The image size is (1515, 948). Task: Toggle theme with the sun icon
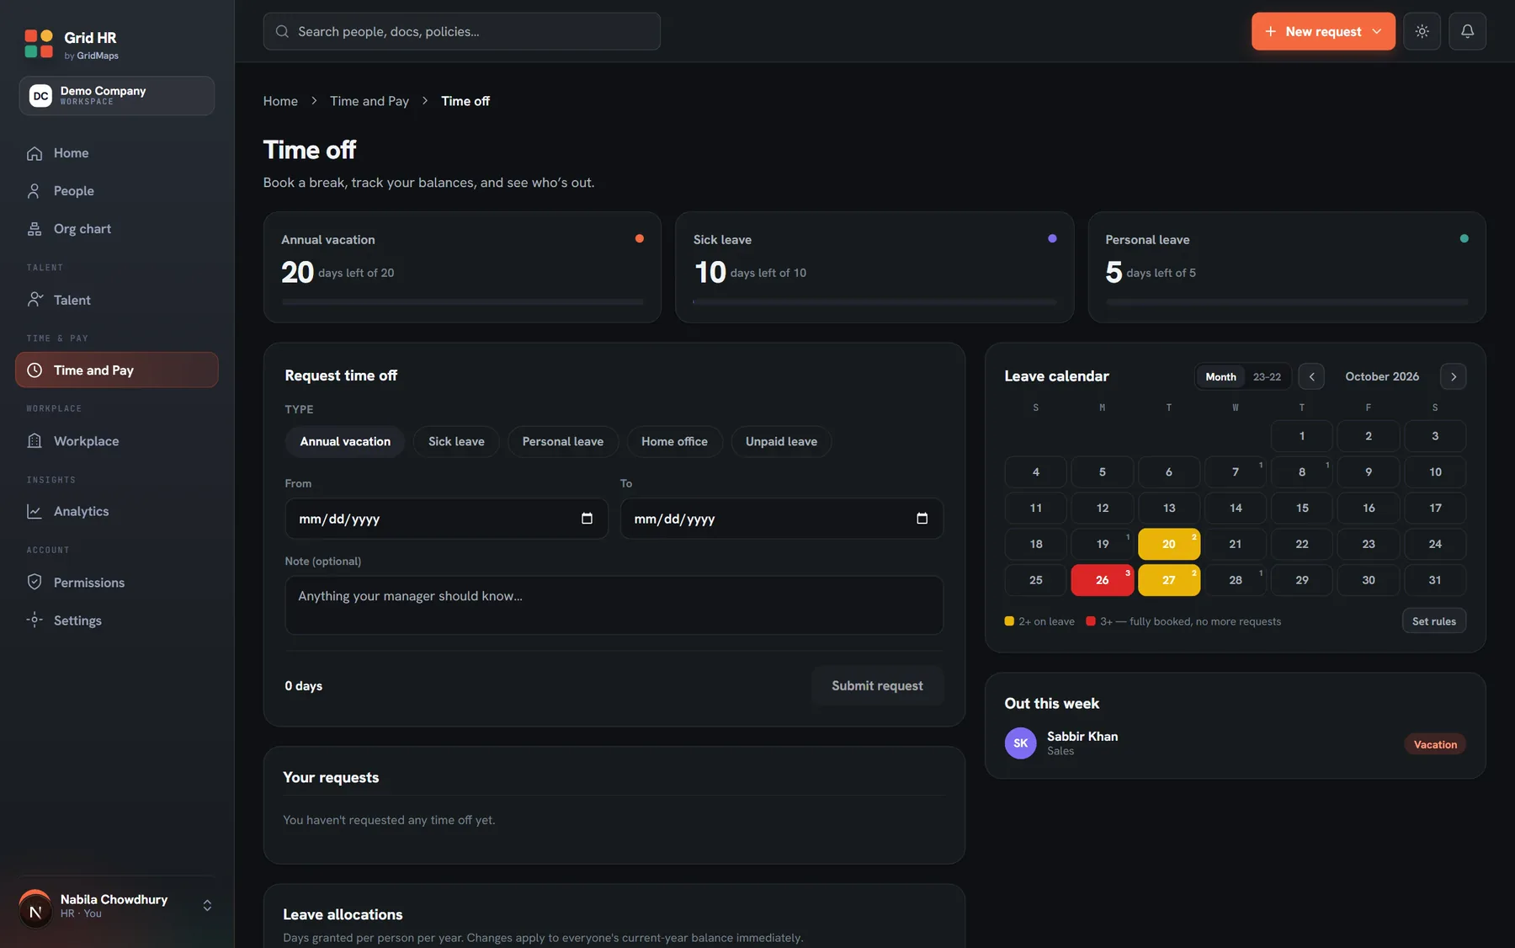(x=1422, y=31)
